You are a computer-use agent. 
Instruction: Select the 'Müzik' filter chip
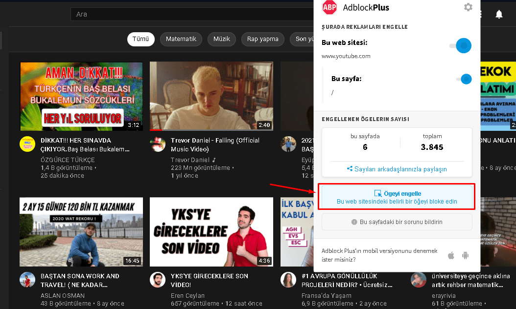tap(222, 39)
